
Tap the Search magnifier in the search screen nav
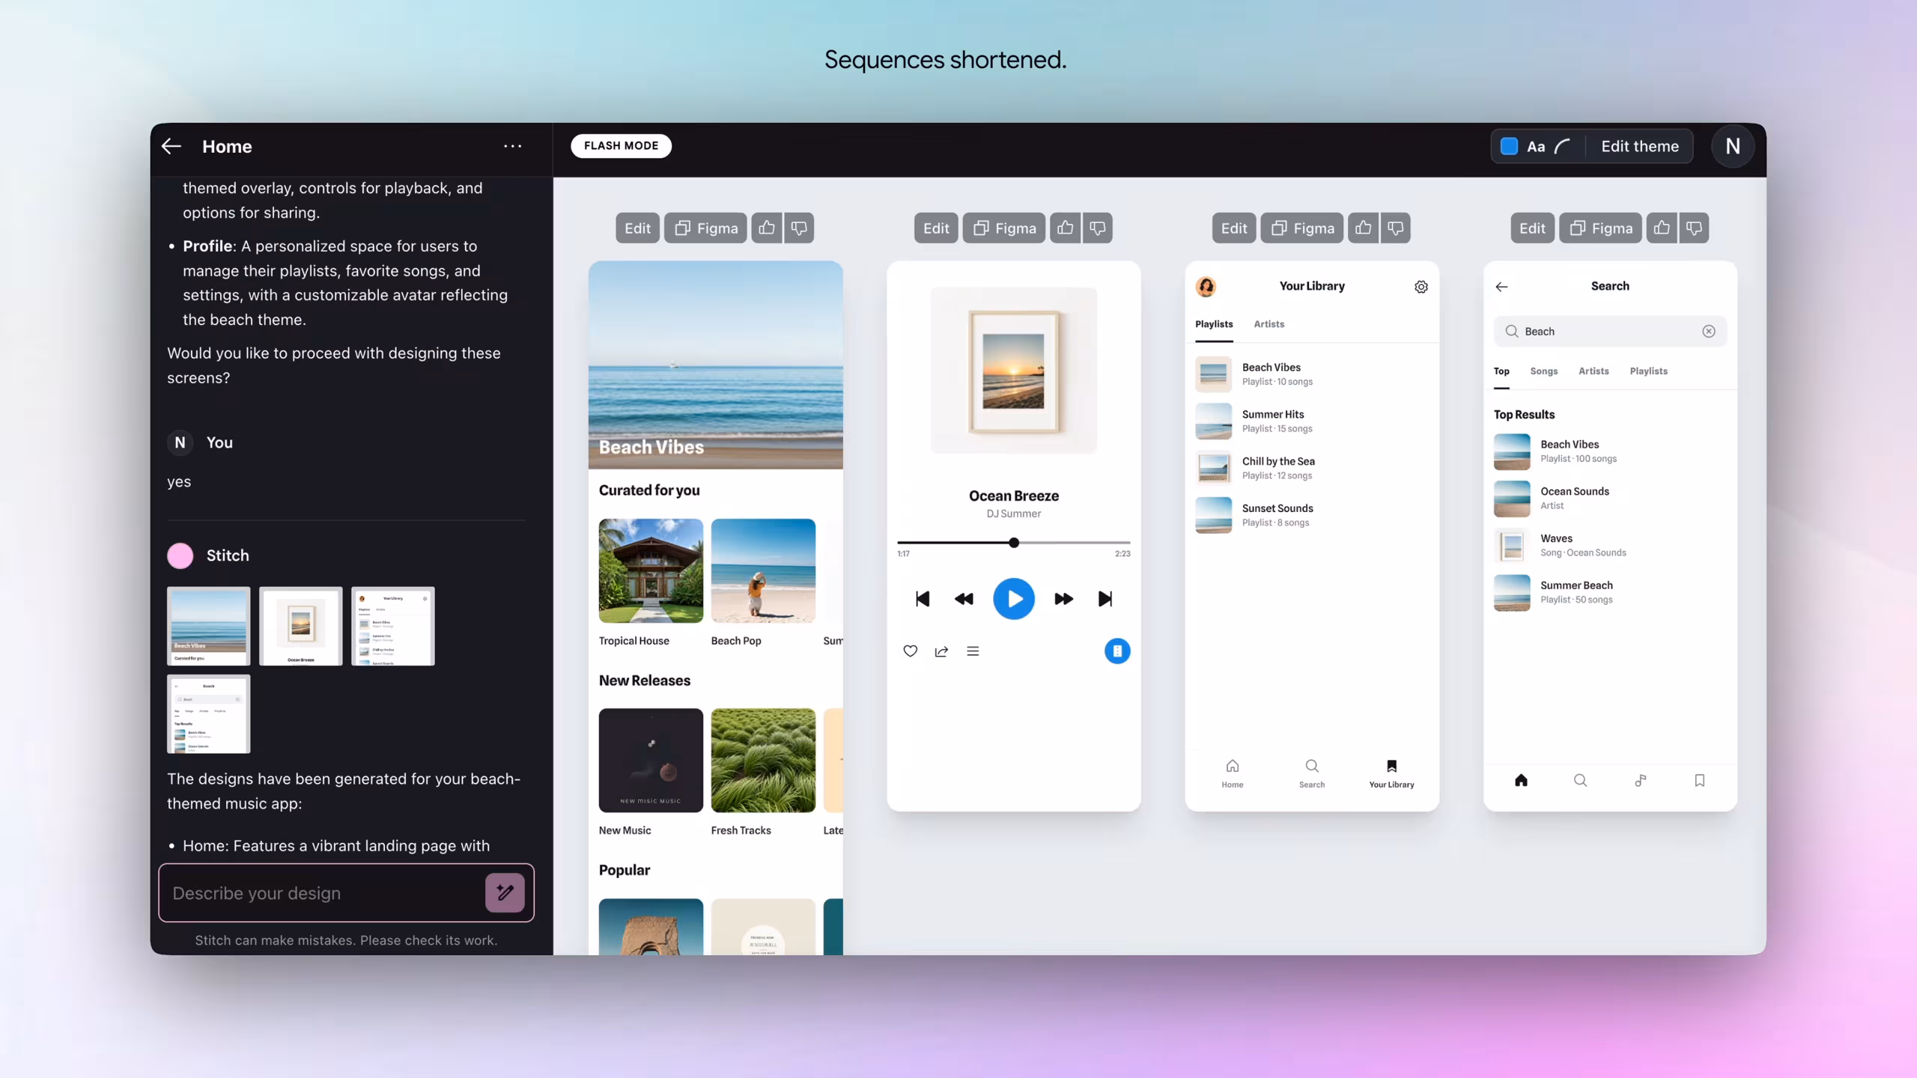pos(1580,780)
